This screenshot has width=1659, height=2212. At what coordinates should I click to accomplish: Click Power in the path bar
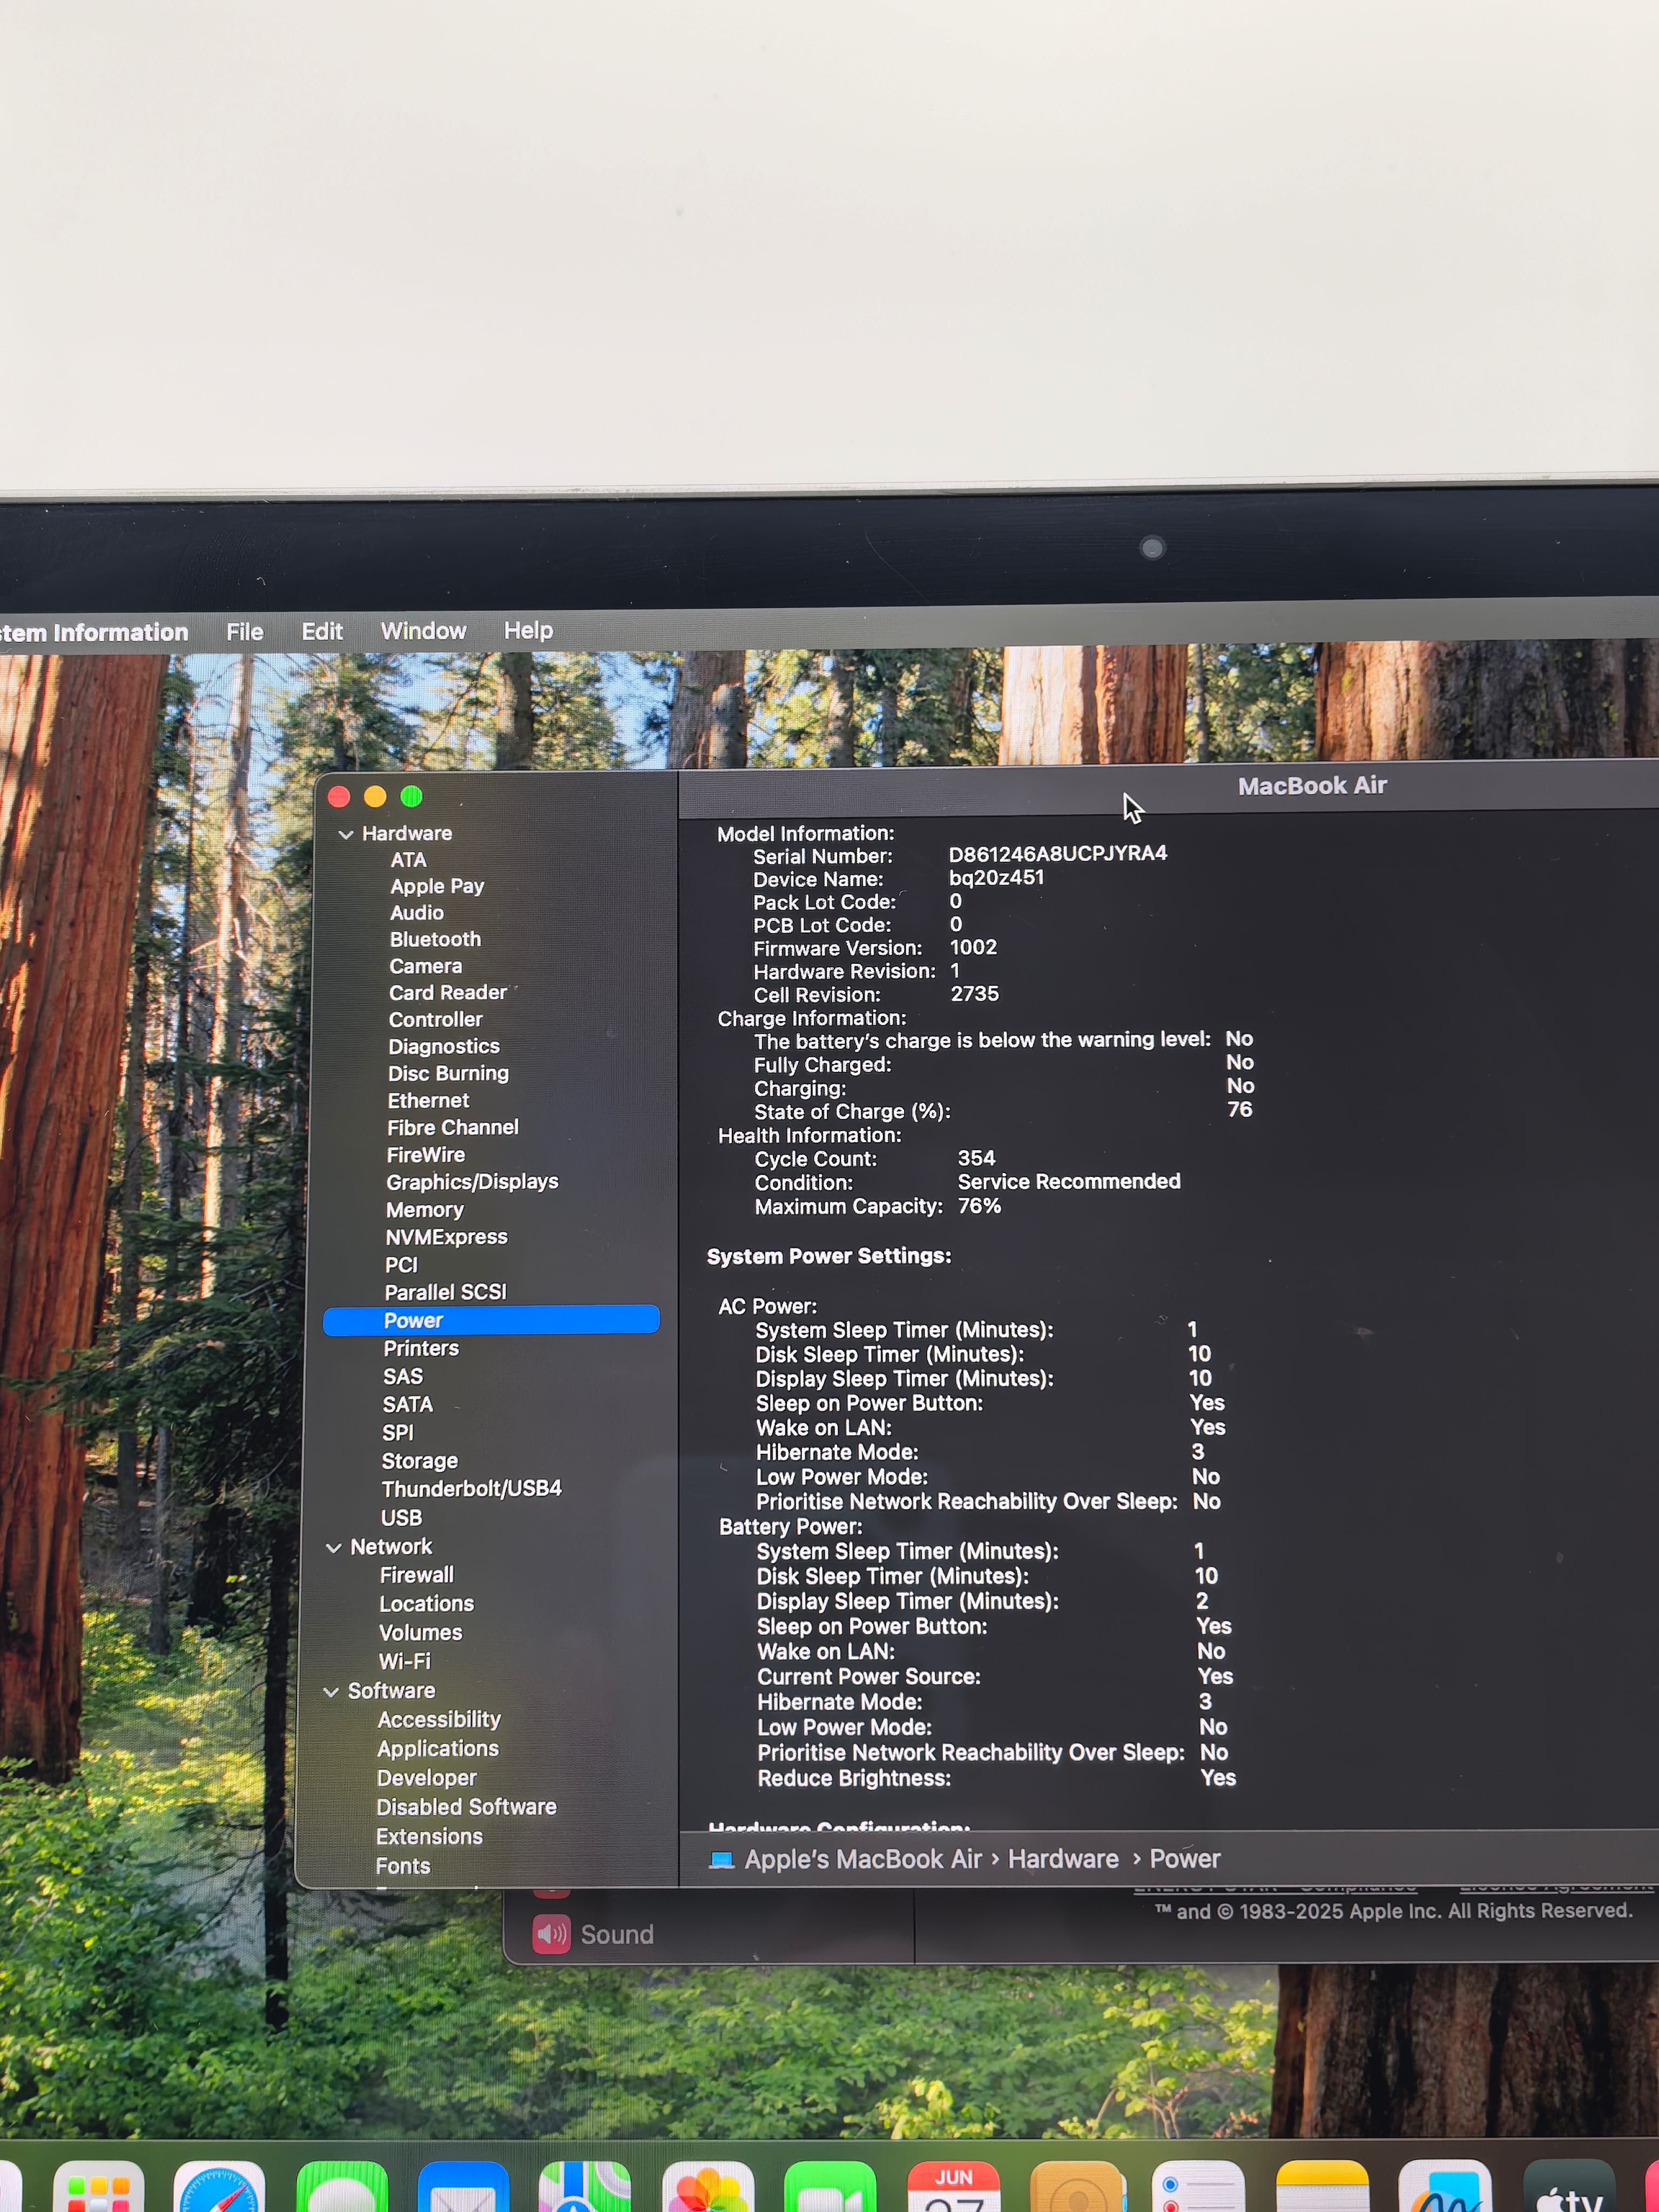[1185, 1859]
